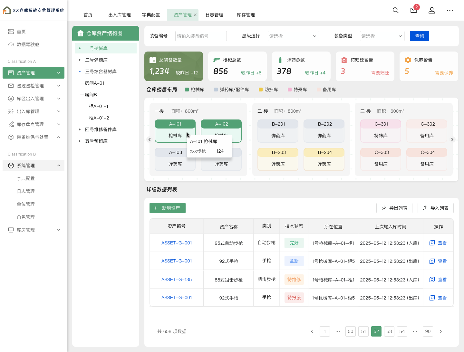Expand the 五号预留库 tree node
Viewport: 464px width, 352px height.
[x=80, y=141]
